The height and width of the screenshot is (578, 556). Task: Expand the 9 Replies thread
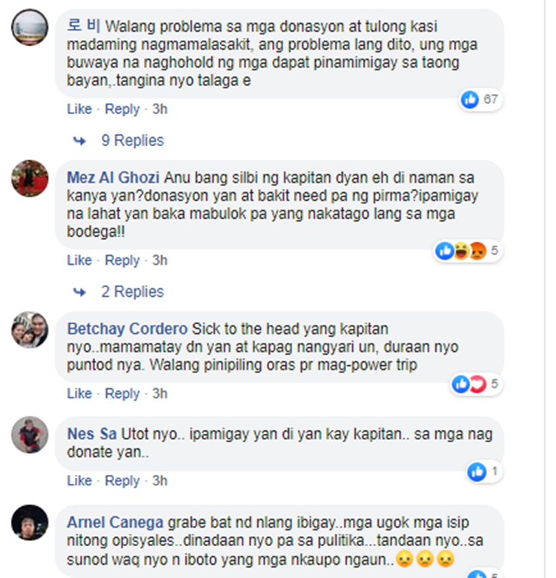click(133, 140)
